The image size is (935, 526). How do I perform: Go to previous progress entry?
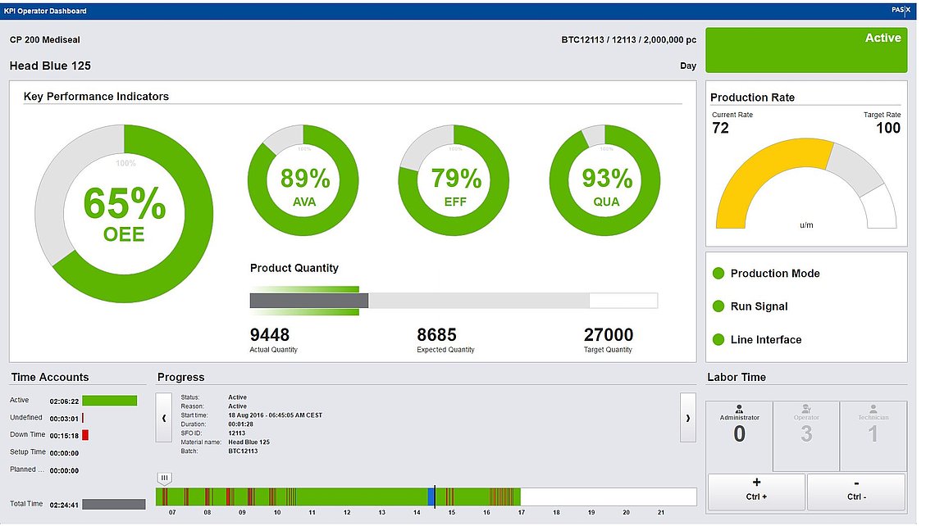coord(164,418)
